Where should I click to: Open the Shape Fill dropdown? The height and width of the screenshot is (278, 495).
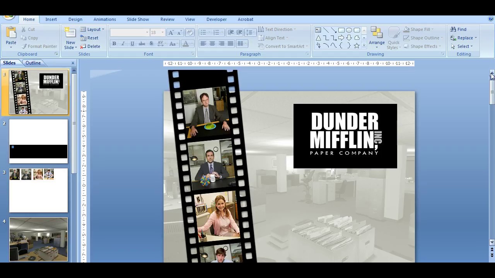pos(418,29)
